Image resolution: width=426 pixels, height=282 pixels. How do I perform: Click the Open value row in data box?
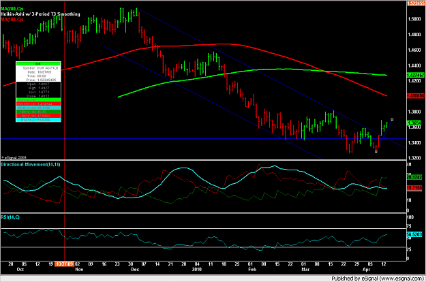38,84
